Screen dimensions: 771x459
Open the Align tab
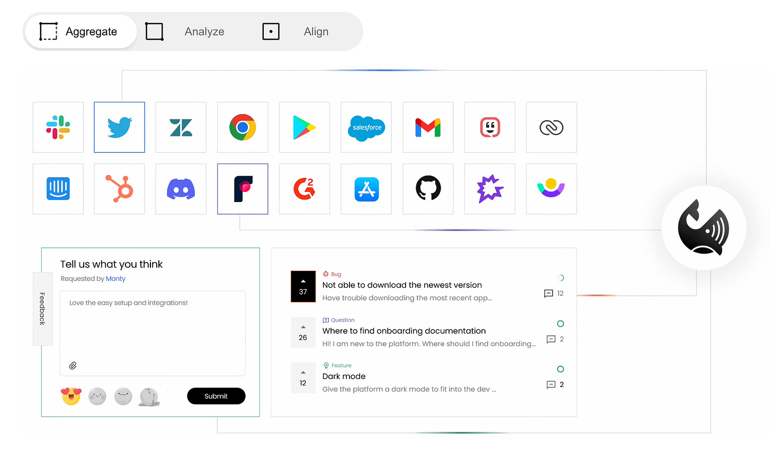(x=295, y=32)
